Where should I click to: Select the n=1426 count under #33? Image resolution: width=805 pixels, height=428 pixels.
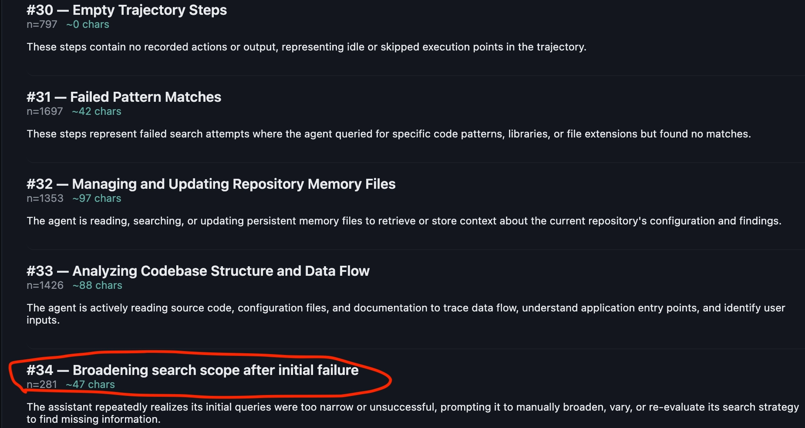(45, 285)
